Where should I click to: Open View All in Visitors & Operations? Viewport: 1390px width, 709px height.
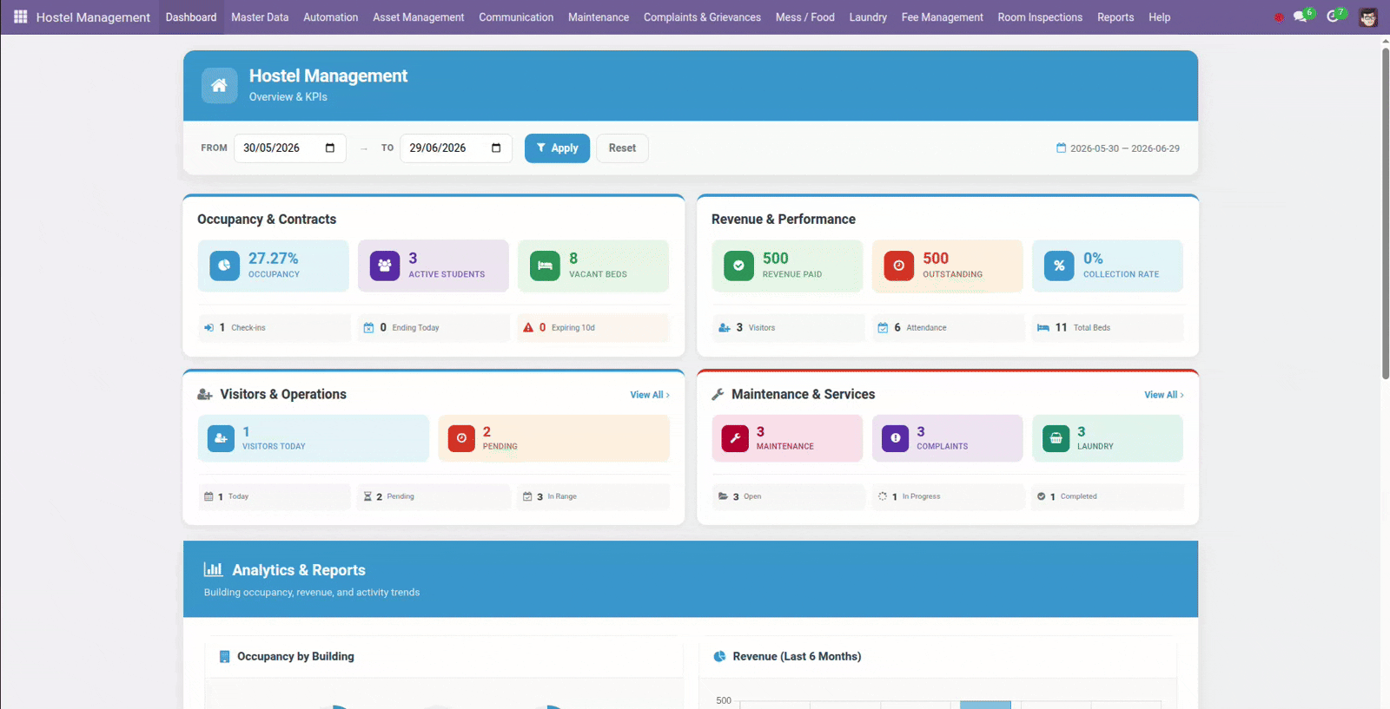650,395
